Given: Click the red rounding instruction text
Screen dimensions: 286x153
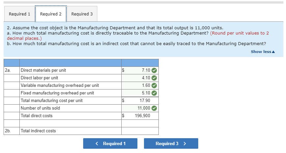Looking at the screenshot, I should click(138, 36).
